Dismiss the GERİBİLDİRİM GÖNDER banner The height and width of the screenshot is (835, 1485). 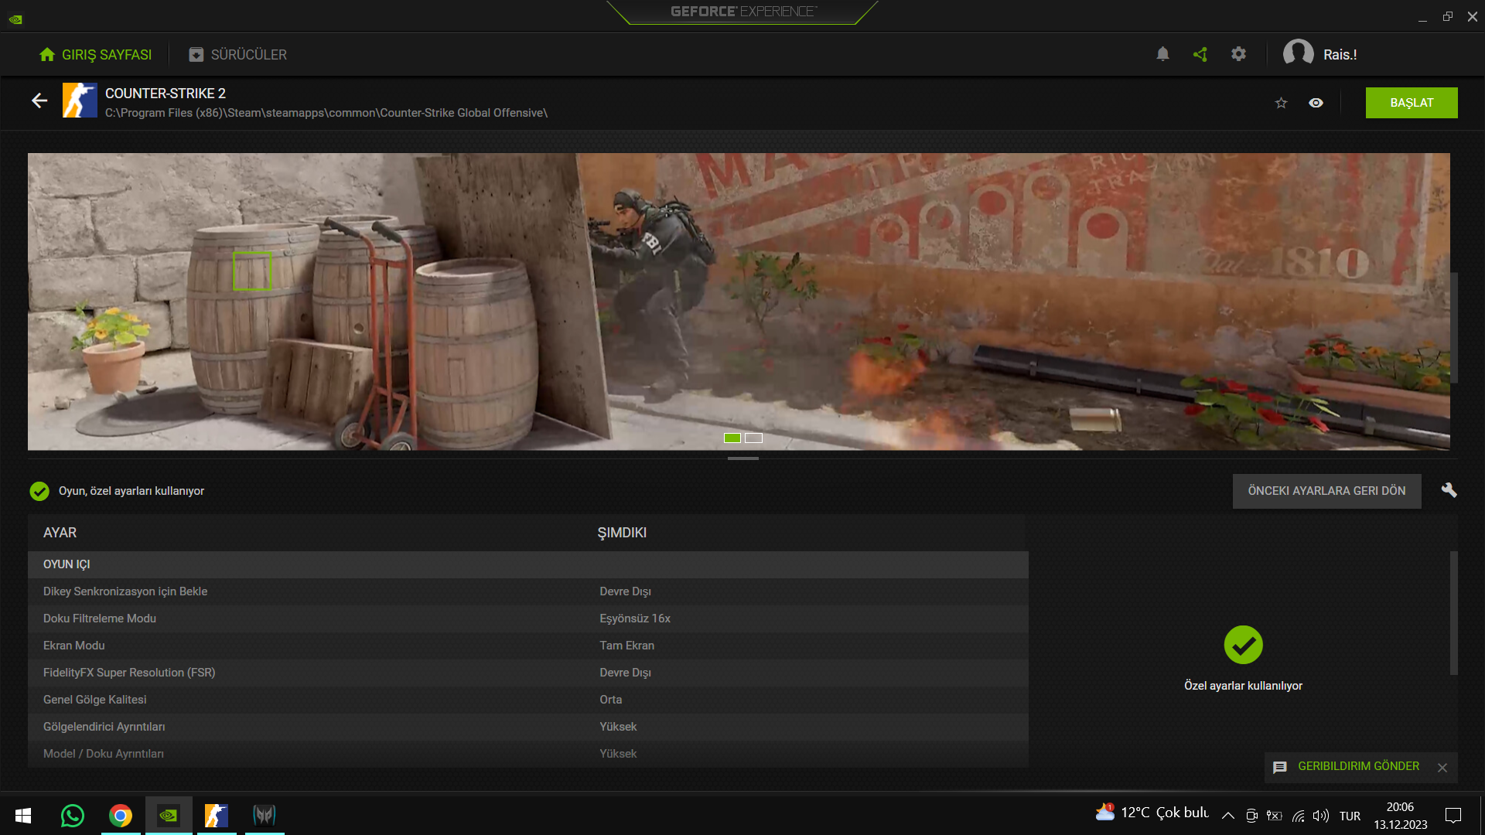[1442, 768]
